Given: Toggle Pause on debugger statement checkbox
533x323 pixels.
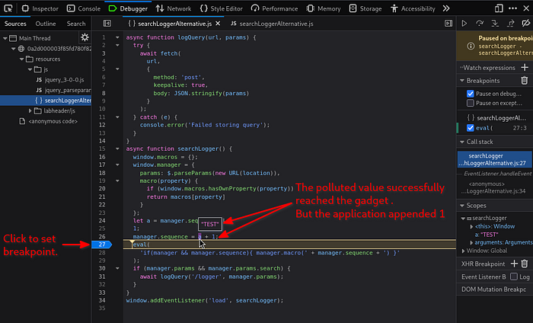Looking at the screenshot, I should click(x=471, y=94).
